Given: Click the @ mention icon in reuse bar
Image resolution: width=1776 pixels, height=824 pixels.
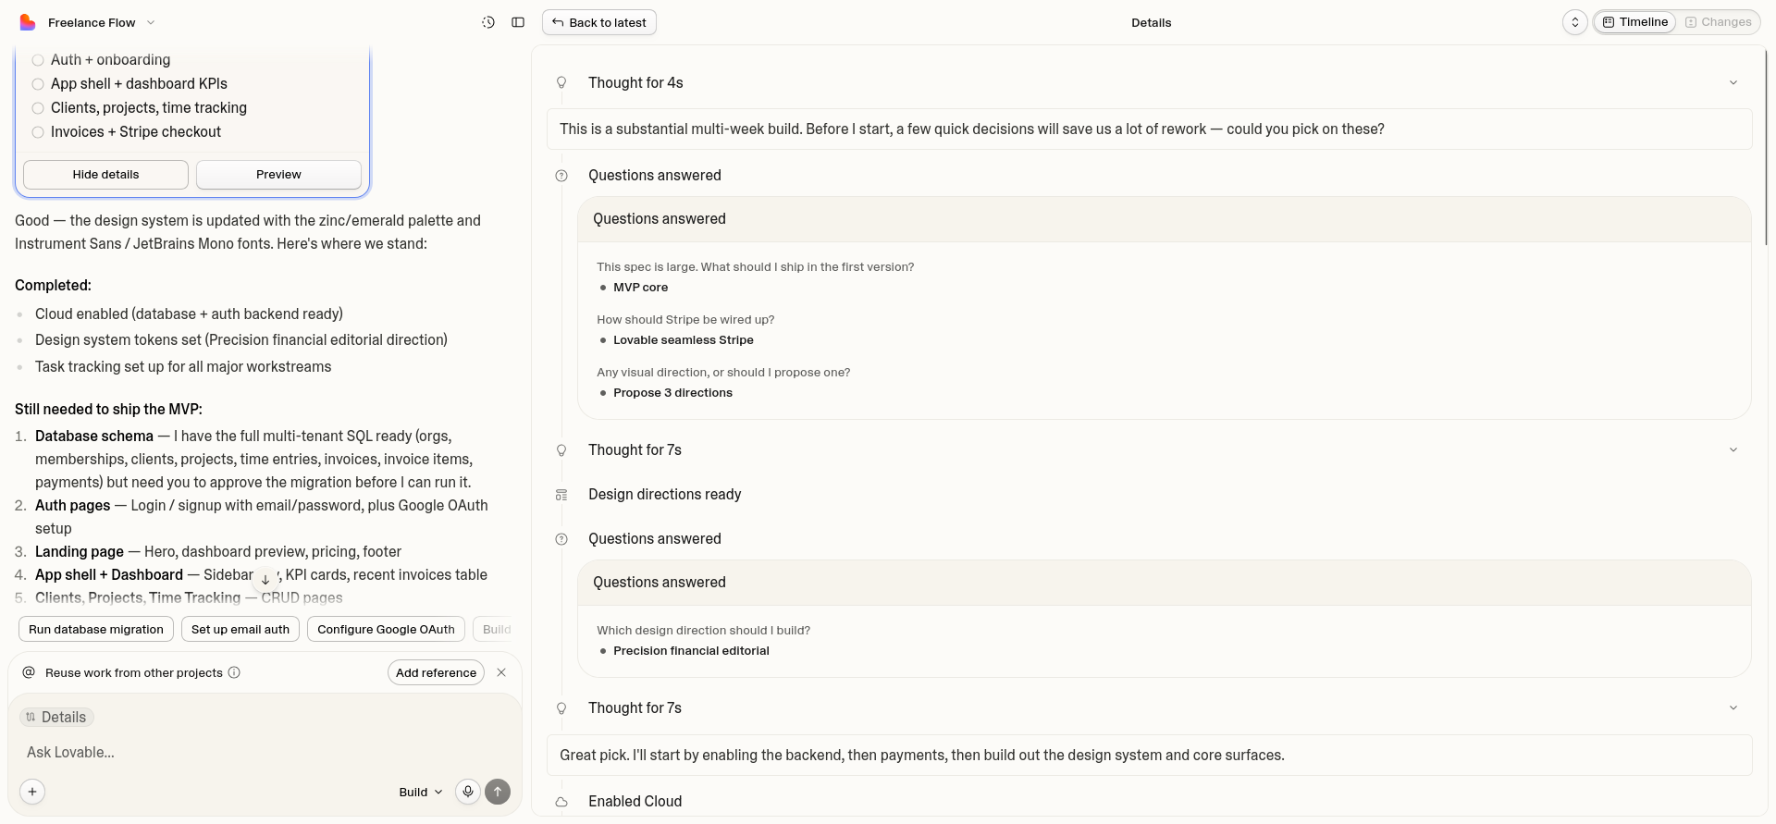Looking at the screenshot, I should 29,672.
